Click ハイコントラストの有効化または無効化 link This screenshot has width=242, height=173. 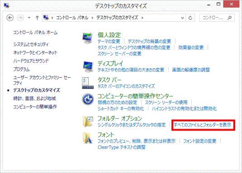(x=184, y=109)
